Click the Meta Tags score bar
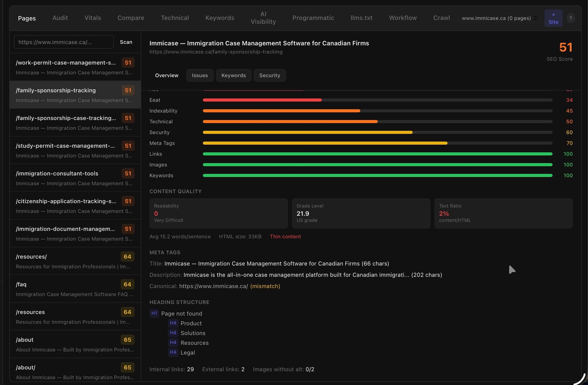The height and width of the screenshot is (385, 588). 378,143
